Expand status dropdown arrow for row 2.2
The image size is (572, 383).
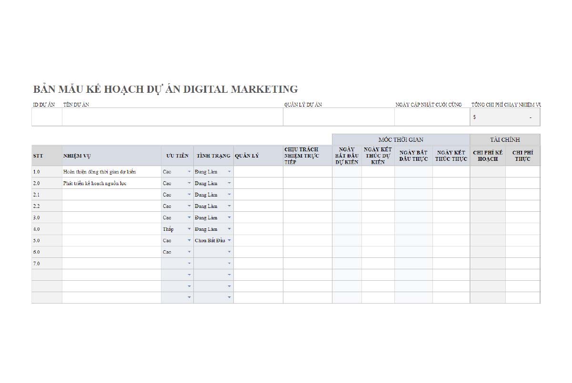click(x=229, y=206)
